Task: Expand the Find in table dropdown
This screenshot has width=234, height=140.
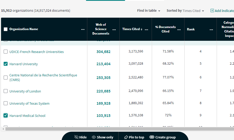Action: (x=149, y=11)
